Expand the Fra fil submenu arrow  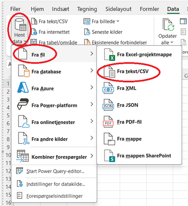92,54
